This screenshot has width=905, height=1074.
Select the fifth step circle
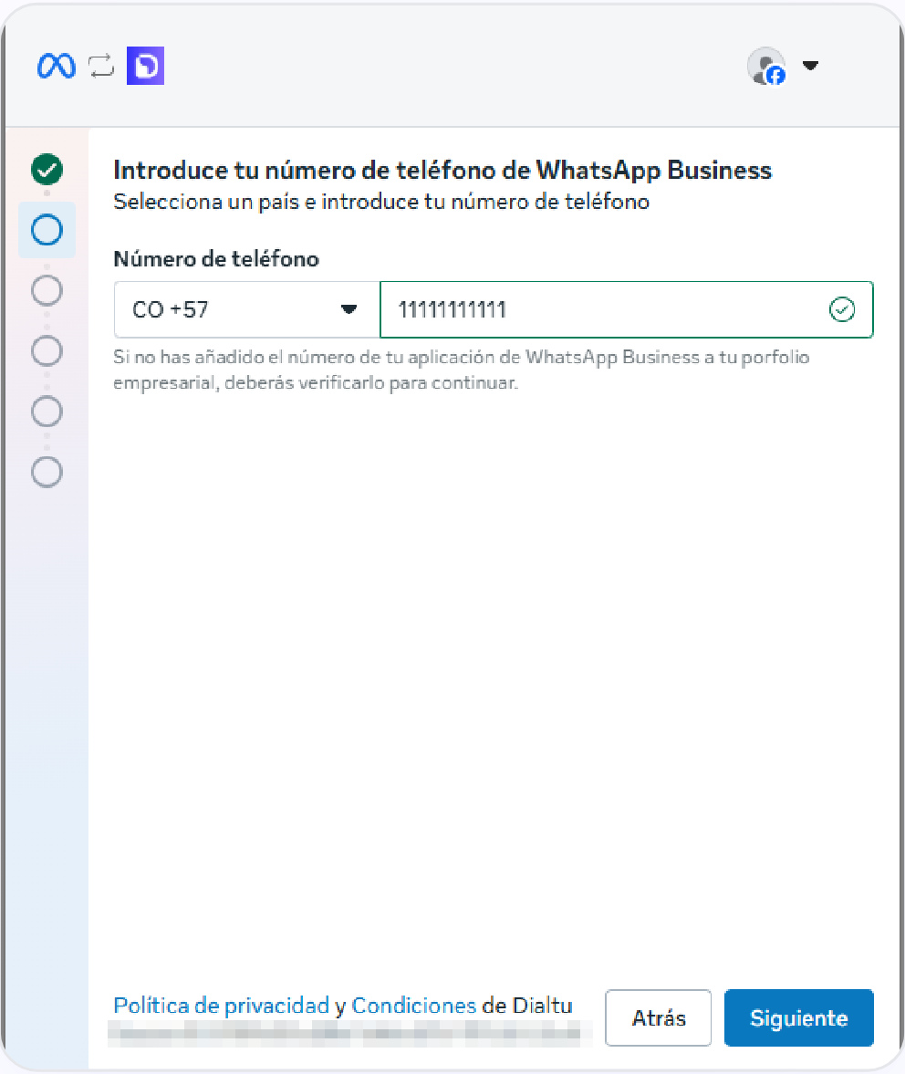coord(47,412)
